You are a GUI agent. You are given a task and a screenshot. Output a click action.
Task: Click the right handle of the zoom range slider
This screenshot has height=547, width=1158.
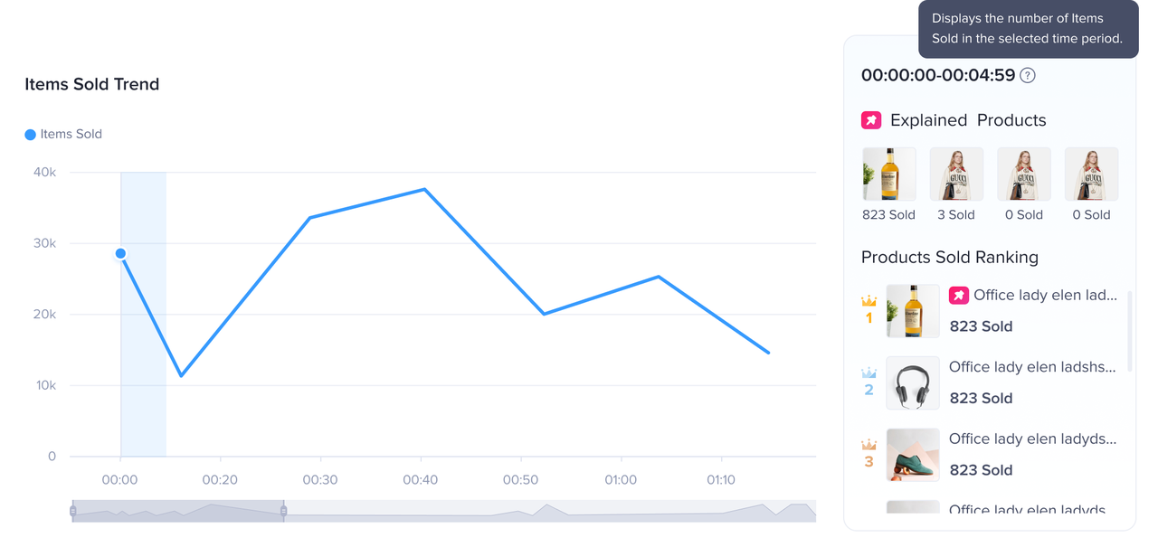click(x=283, y=512)
